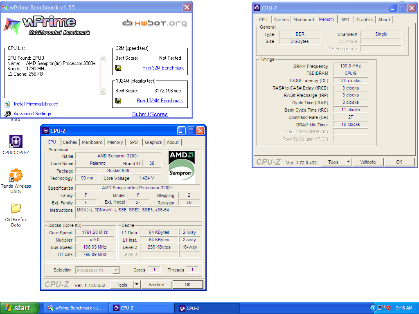Select the Old Firefox Data folder
419x314 pixels.
[x=16, y=215]
